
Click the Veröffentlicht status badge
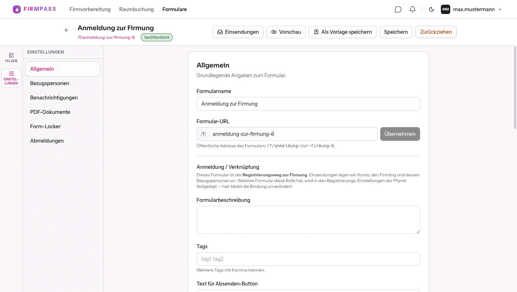(157, 37)
